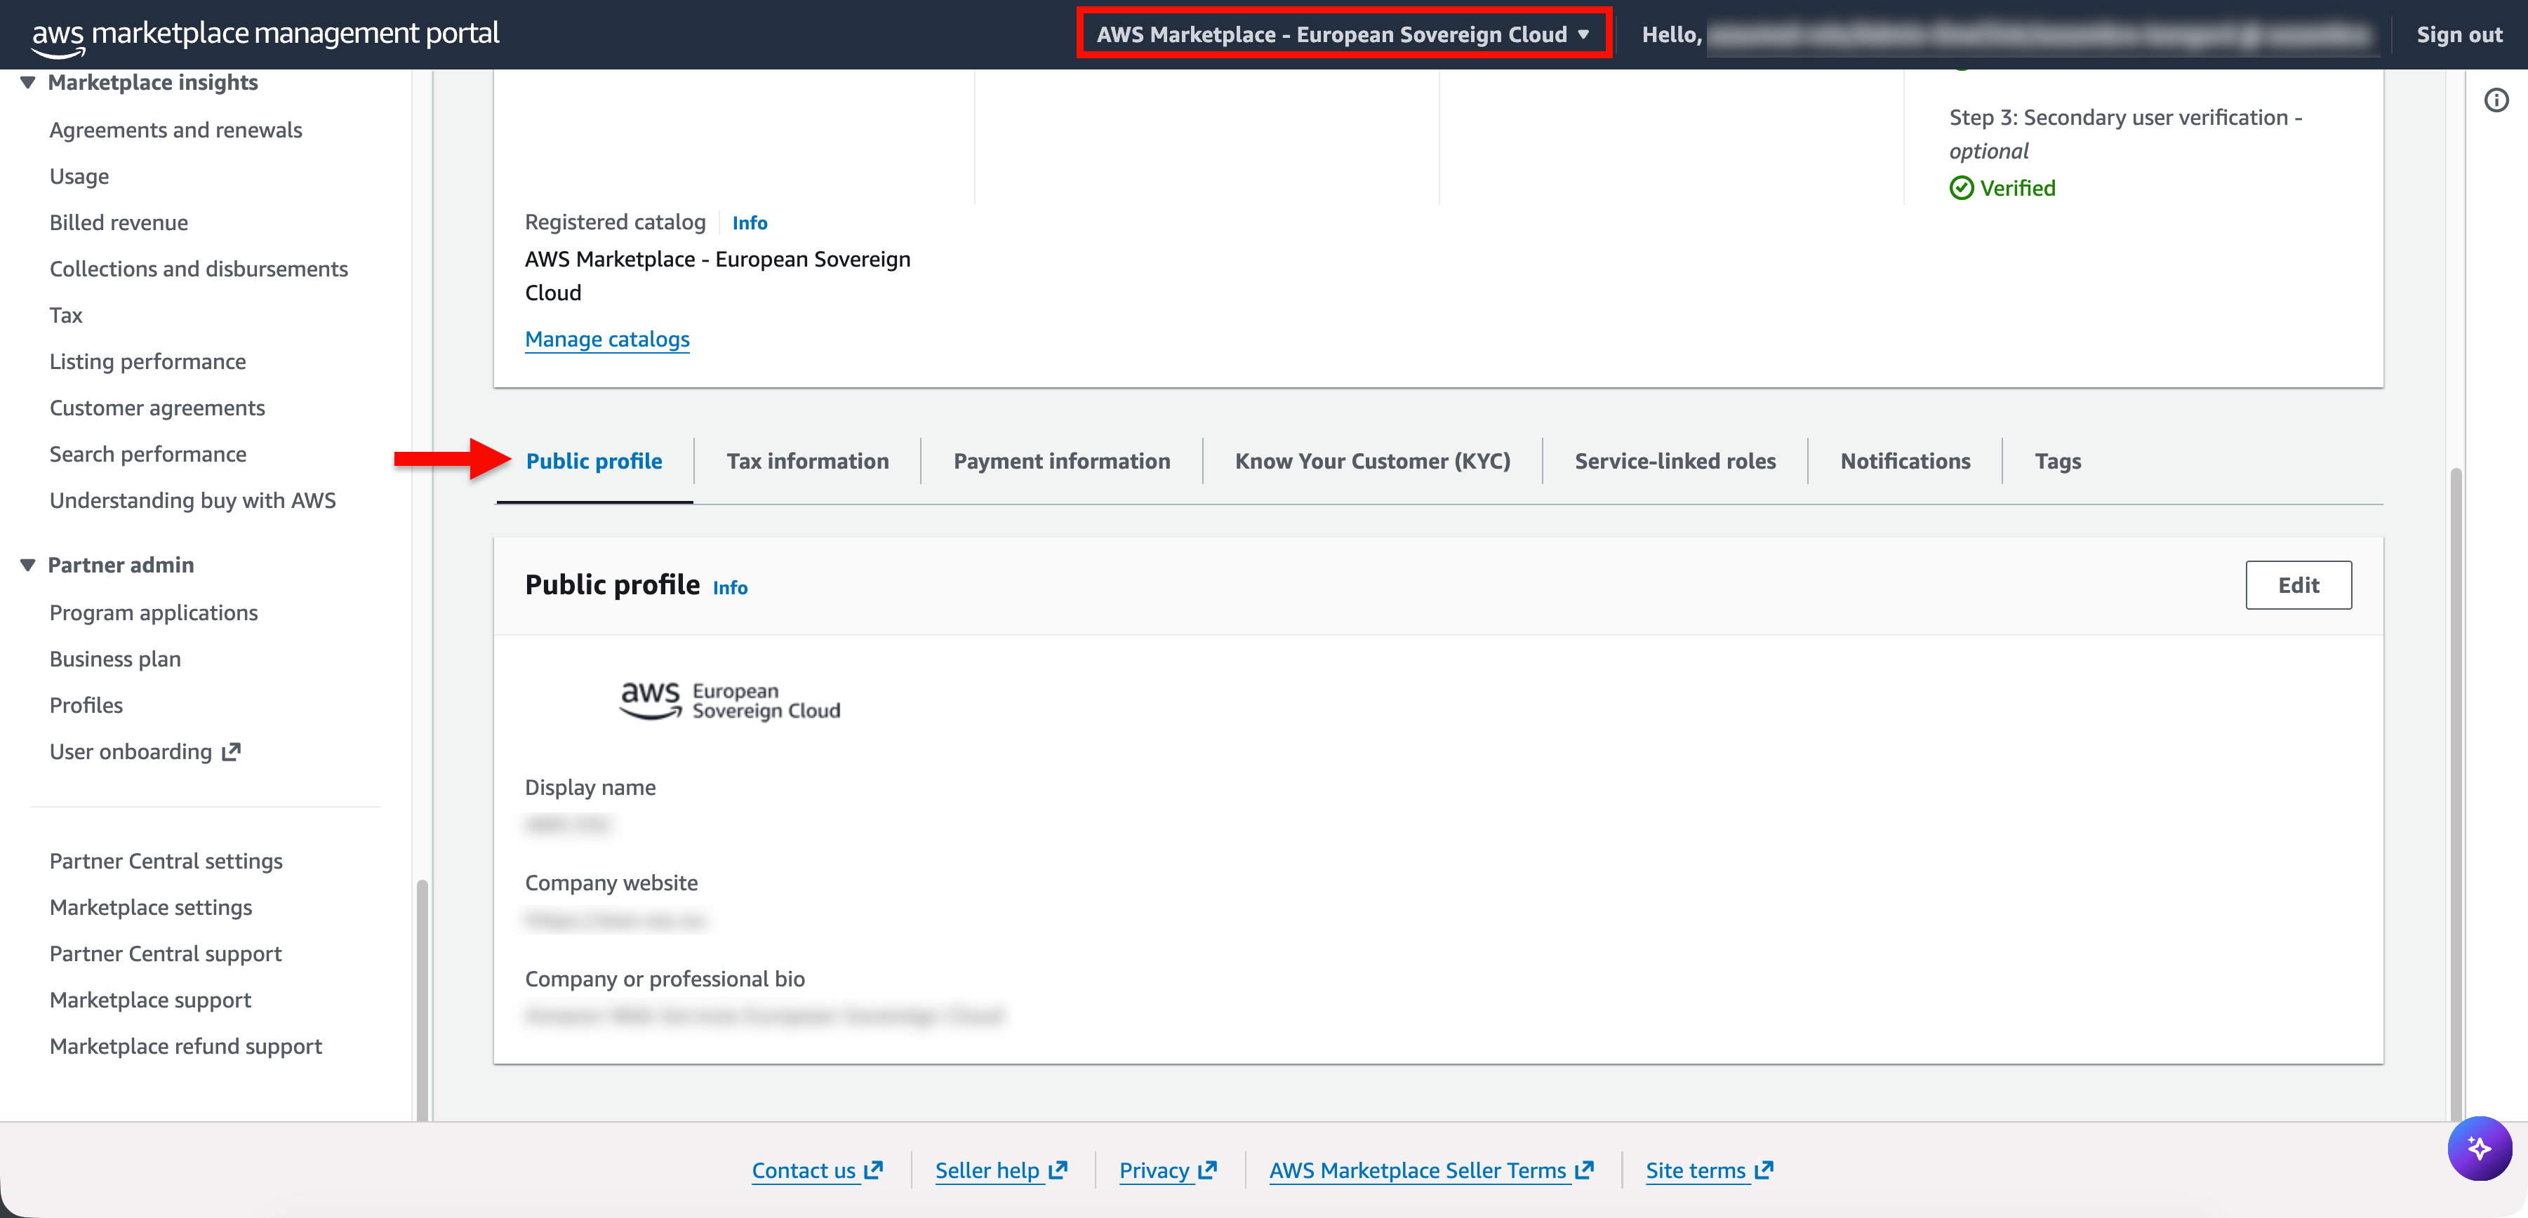The height and width of the screenshot is (1218, 2528).
Task: Select the Know Your Customer (KYC) tab
Action: pos(1372,461)
